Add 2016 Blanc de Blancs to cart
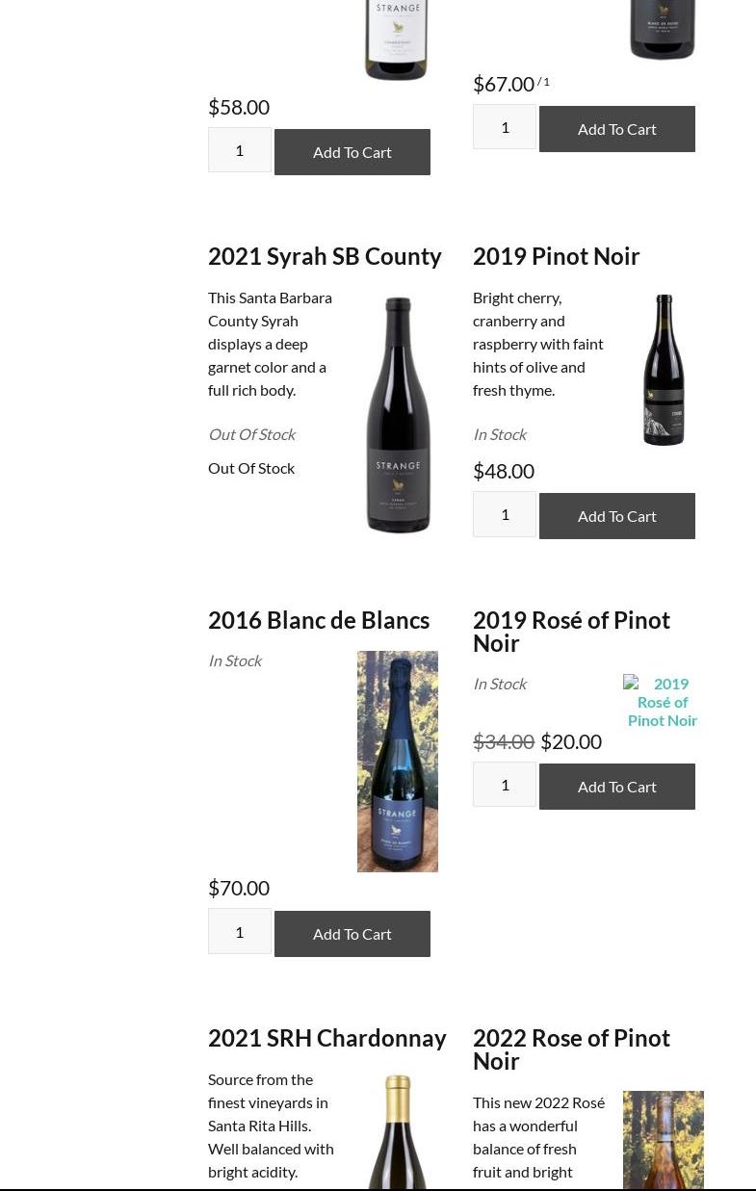Image resolution: width=756 pixels, height=1191 pixels. [352, 934]
